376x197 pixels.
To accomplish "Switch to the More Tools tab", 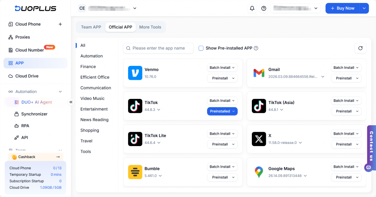I will (150, 27).
